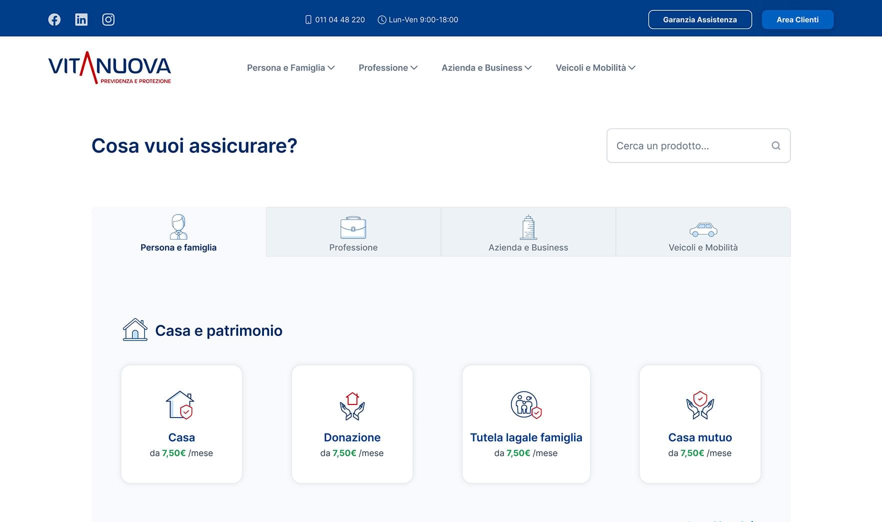Click the Garanzia Assistenza button
The height and width of the screenshot is (522, 882).
coord(699,19)
